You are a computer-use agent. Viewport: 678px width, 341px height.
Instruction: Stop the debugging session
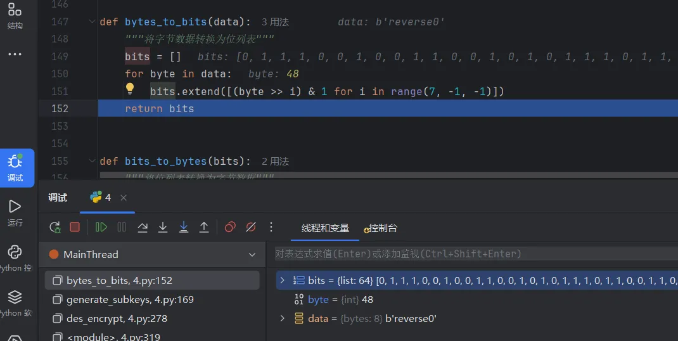pos(75,227)
